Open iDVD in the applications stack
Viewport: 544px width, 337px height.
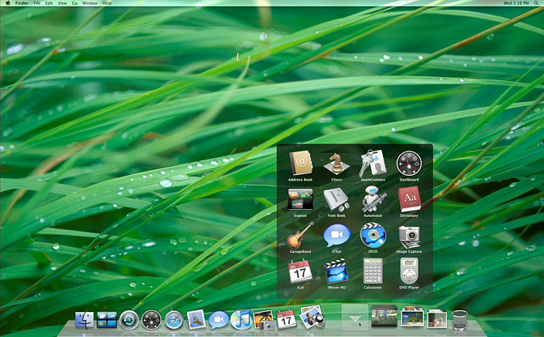[x=373, y=235]
